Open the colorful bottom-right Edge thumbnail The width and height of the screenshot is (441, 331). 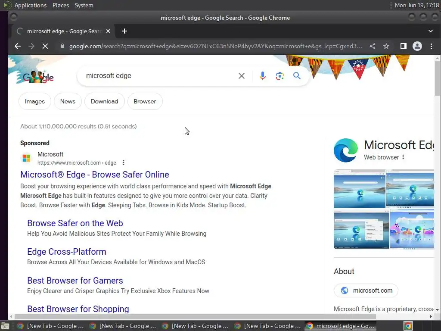(x=412, y=229)
